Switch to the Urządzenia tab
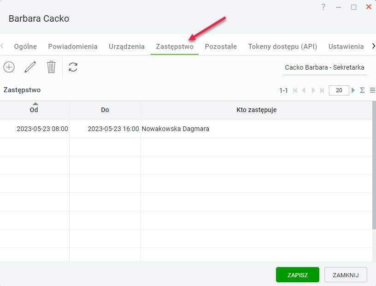 [127, 46]
